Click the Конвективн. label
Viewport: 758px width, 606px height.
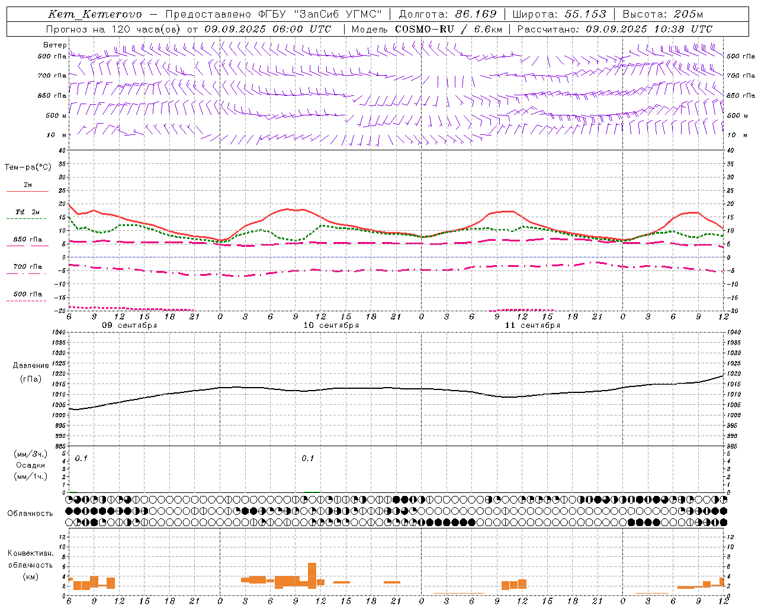pos(31,553)
